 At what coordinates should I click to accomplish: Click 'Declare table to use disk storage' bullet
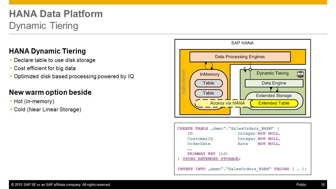(55, 60)
